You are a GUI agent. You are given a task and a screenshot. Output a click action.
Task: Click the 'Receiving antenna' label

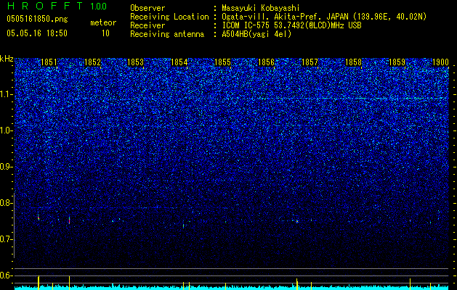click(x=167, y=34)
